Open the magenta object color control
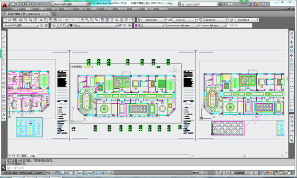297x178 pixels. (x=149, y=25)
